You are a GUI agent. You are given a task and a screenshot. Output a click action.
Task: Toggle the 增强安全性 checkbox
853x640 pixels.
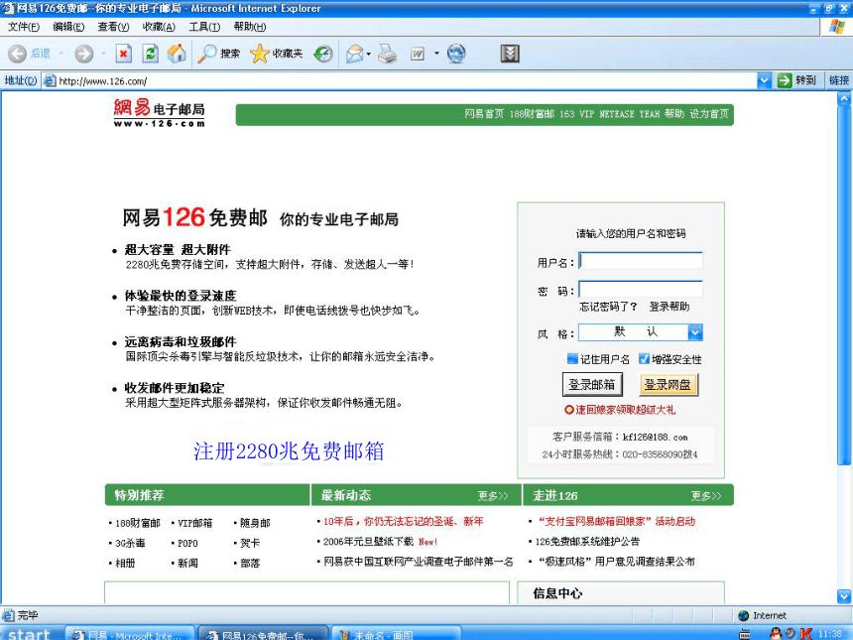tap(644, 358)
